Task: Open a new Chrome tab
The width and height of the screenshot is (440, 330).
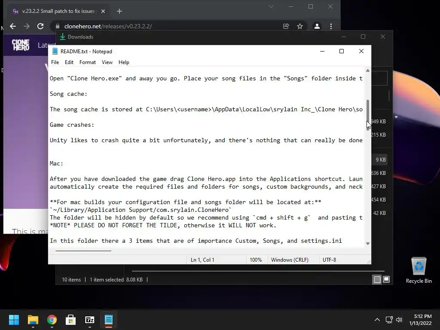Action: (119, 11)
